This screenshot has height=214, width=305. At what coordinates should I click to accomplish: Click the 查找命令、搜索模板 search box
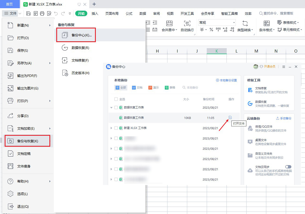pos(276,13)
